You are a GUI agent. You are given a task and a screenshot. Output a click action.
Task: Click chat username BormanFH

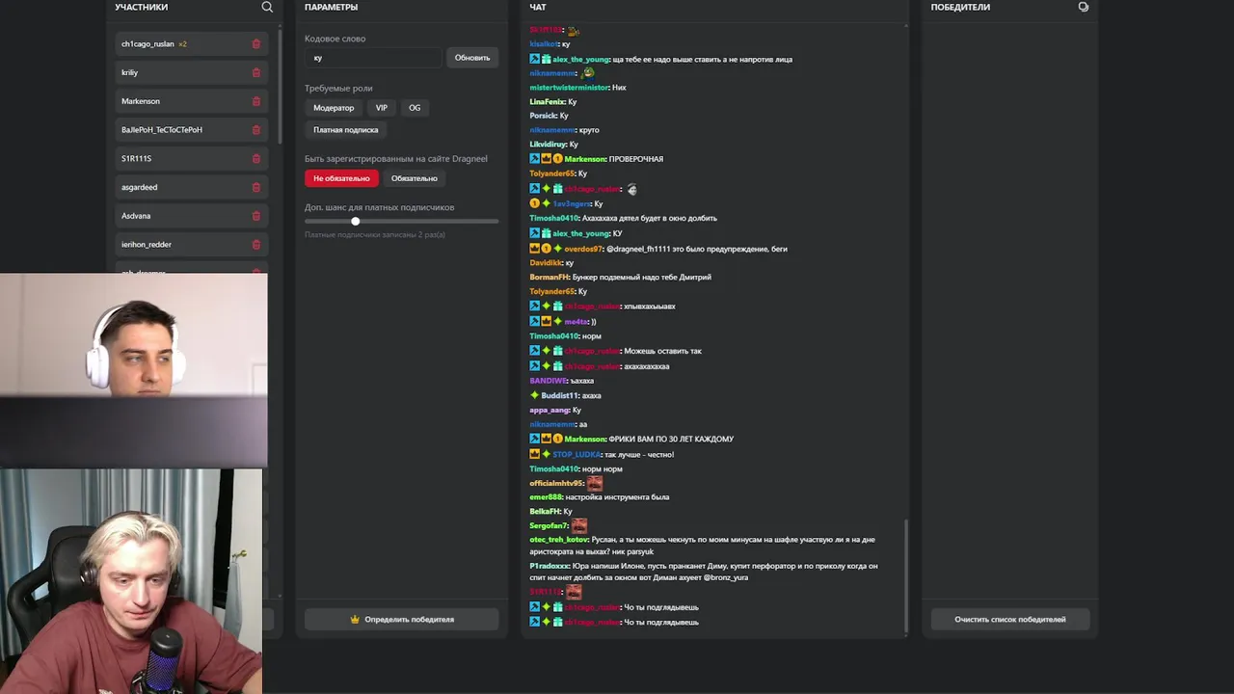click(549, 277)
